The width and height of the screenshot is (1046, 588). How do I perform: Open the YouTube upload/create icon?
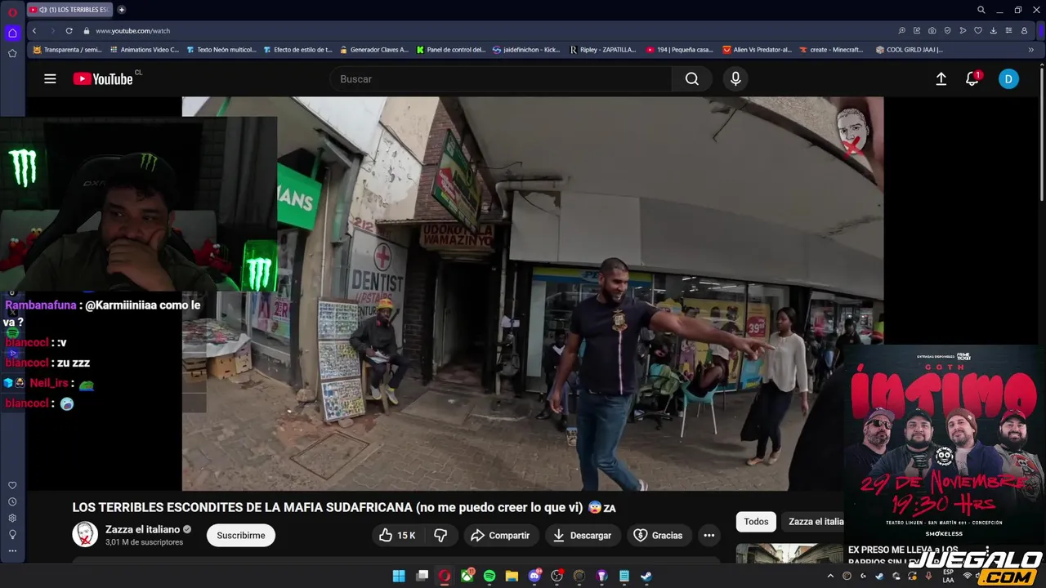point(941,78)
